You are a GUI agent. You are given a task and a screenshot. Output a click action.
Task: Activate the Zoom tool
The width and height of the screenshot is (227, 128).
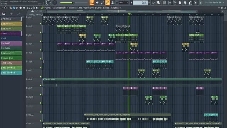34,8
